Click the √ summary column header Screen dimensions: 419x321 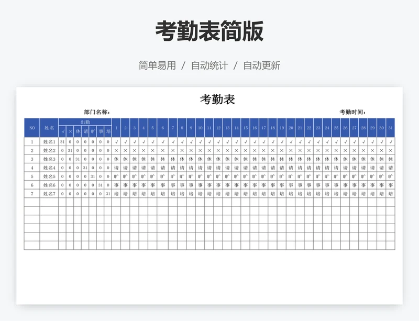62,131
